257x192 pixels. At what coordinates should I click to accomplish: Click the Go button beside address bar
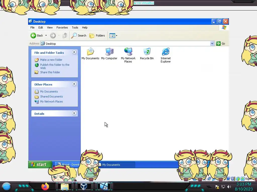pyautogui.click(x=221, y=43)
